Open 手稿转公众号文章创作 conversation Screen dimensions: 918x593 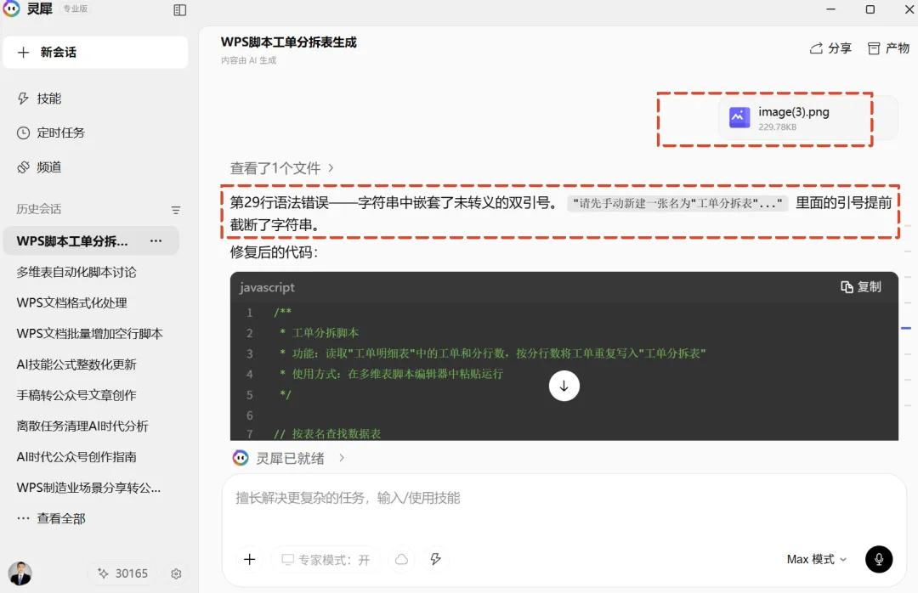tap(76, 395)
